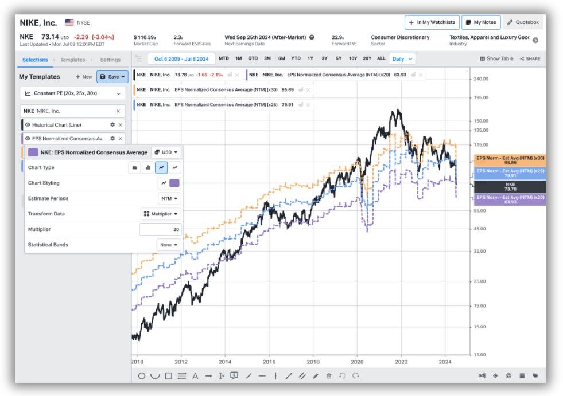Open settings gear for Historical Chart (Line)
The image size is (563, 396).
[x=112, y=125]
